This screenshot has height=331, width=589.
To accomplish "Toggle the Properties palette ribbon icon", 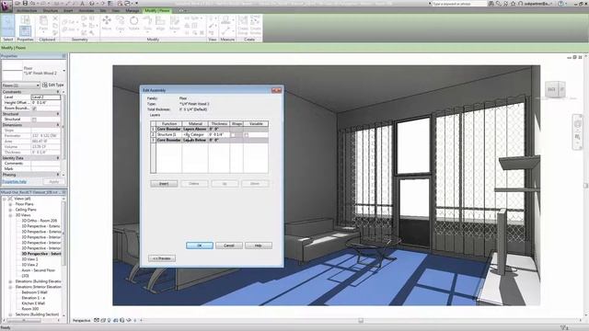I will pyautogui.click(x=25, y=31).
